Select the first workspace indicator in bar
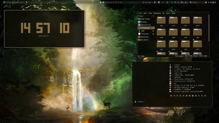Screen dimensions: 219x123 tap(101, 2)
